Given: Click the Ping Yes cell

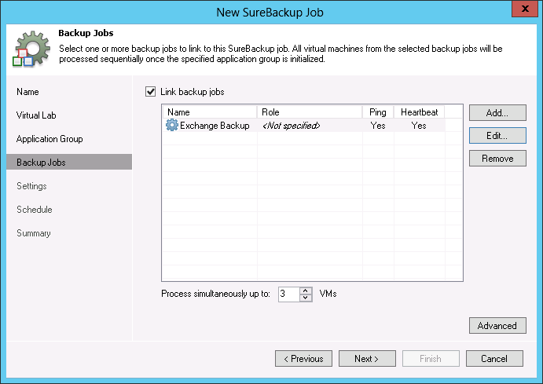Looking at the screenshot, I should click(x=378, y=125).
